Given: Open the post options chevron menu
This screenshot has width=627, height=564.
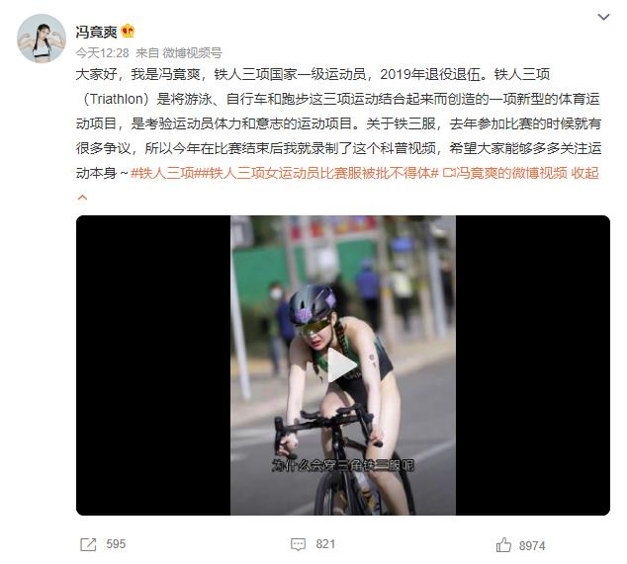Looking at the screenshot, I should [x=603, y=17].
